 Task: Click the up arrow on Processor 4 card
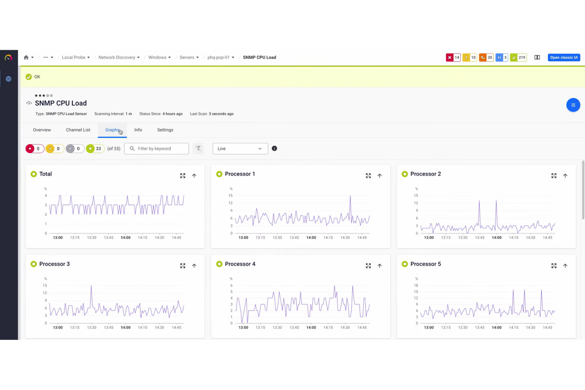click(x=379, y=266)
